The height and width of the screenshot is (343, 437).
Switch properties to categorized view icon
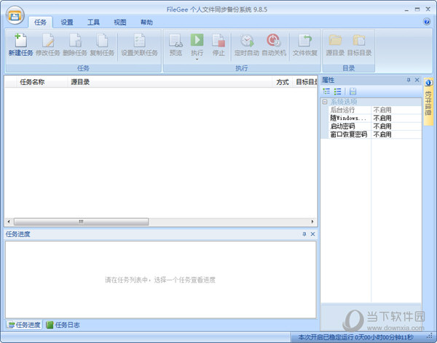point(326,92)
